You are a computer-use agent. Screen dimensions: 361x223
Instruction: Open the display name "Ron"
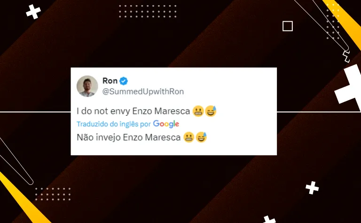click(110, 81)
